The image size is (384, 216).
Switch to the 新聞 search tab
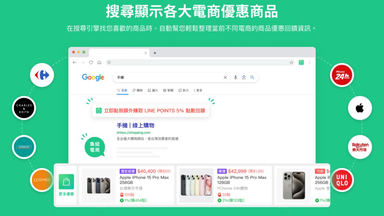(168, 91)
